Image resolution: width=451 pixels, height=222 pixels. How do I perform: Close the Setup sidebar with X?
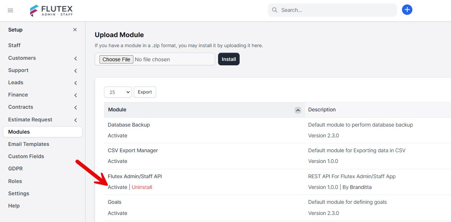75,30
